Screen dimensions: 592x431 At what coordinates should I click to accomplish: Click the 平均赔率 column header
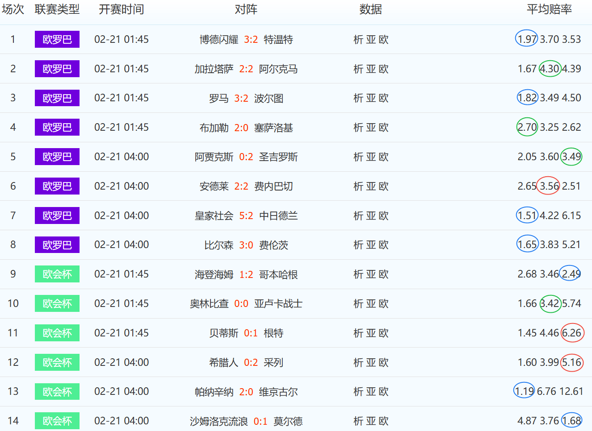(549, 9)
